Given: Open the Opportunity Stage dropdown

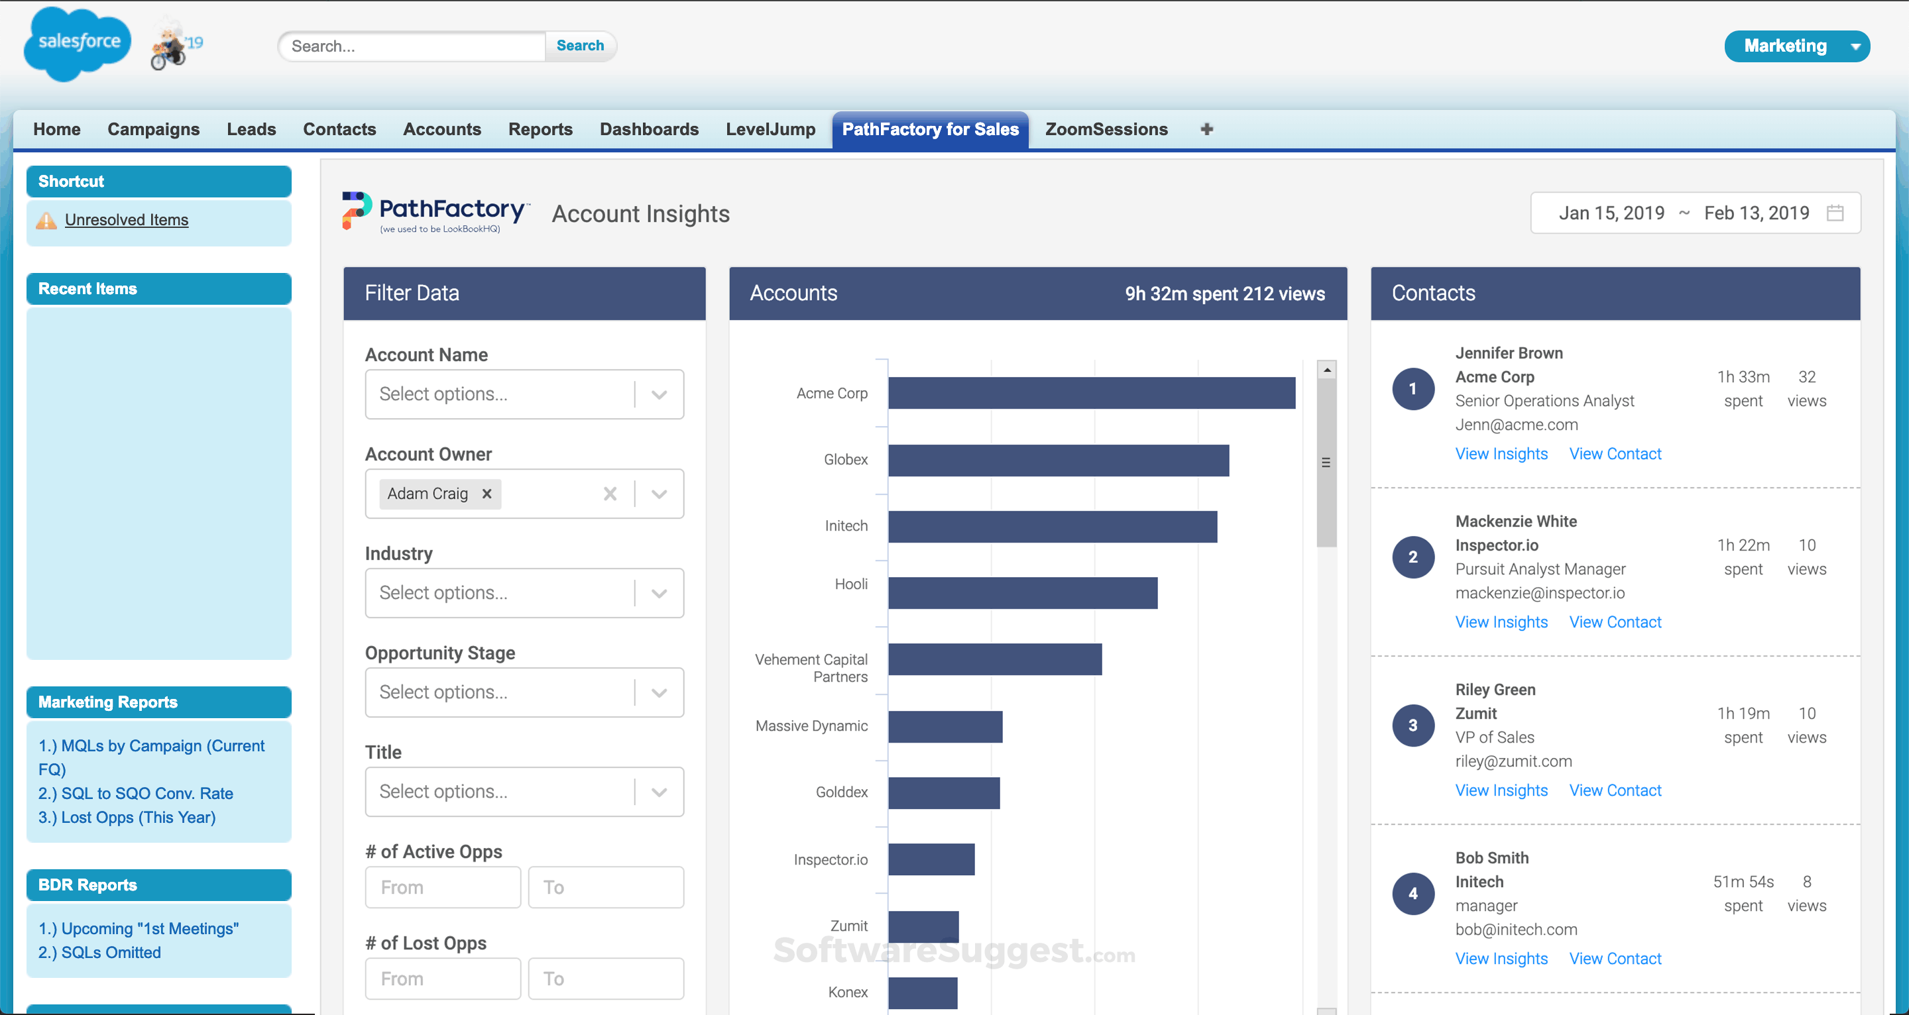Looking at the screenshot, I should 658,692.
